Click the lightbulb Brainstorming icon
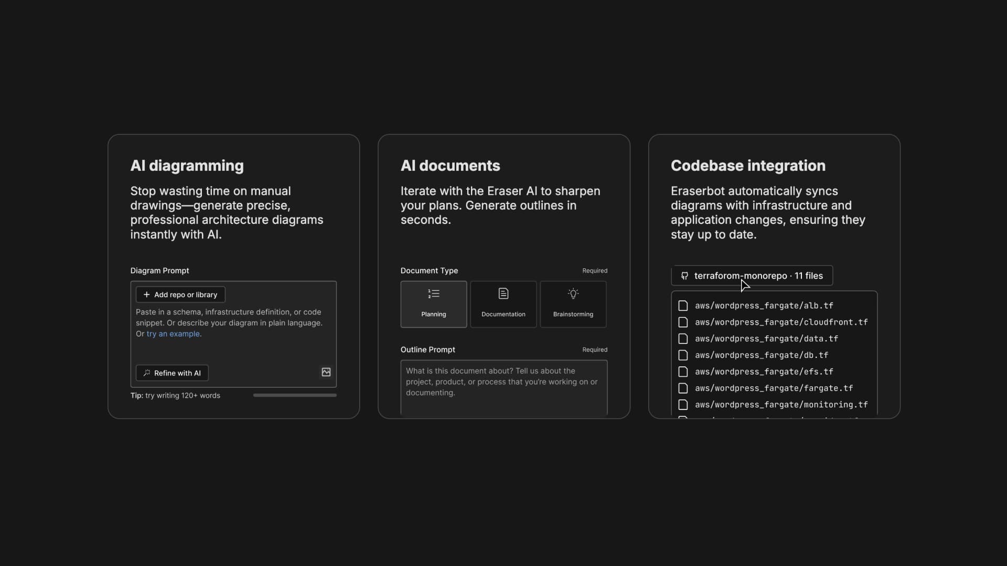 point(573,293)
